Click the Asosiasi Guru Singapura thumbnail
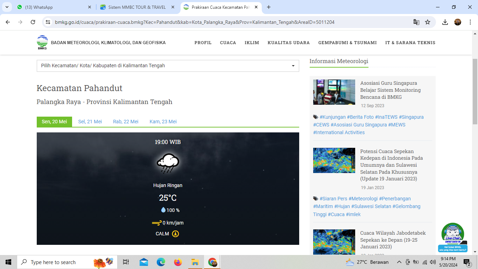478x269 pixels. (x=334, y=92)
